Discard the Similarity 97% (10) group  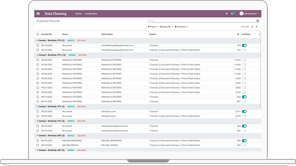(82, 55)
